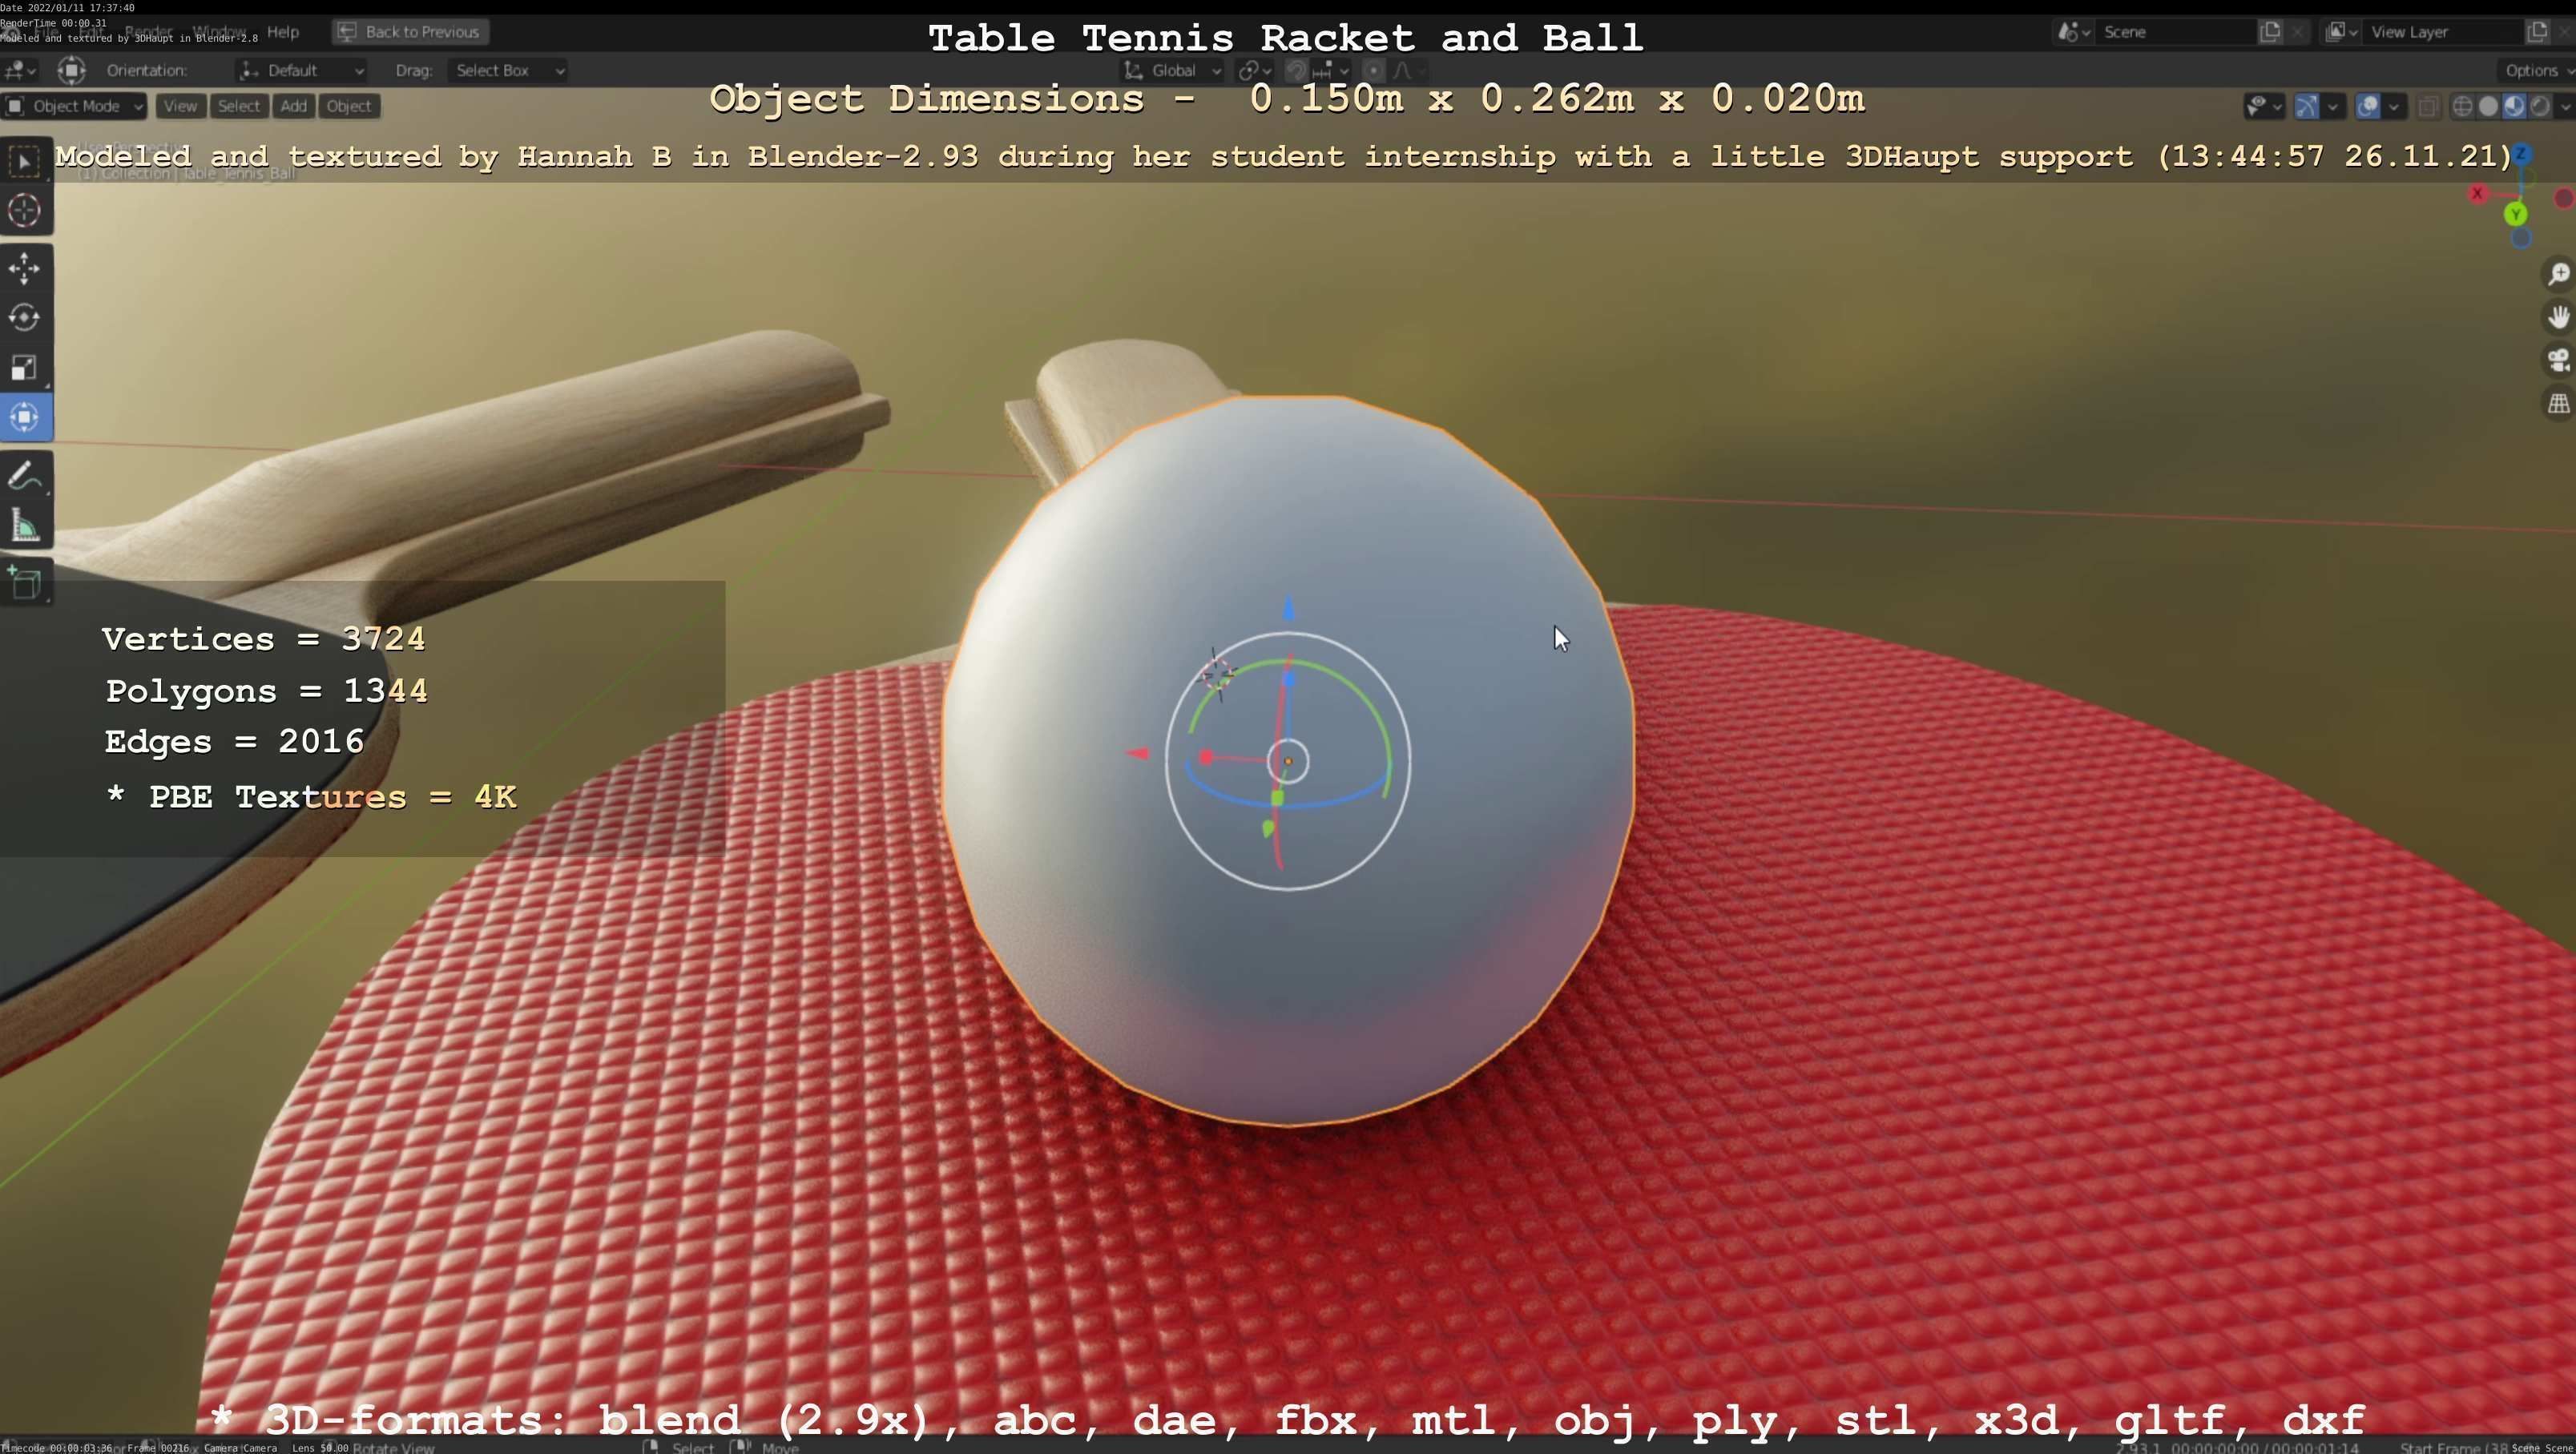Screen dimensions: 2576x1454
Task: Click the Back to Previous button
Action: point(410,32)
